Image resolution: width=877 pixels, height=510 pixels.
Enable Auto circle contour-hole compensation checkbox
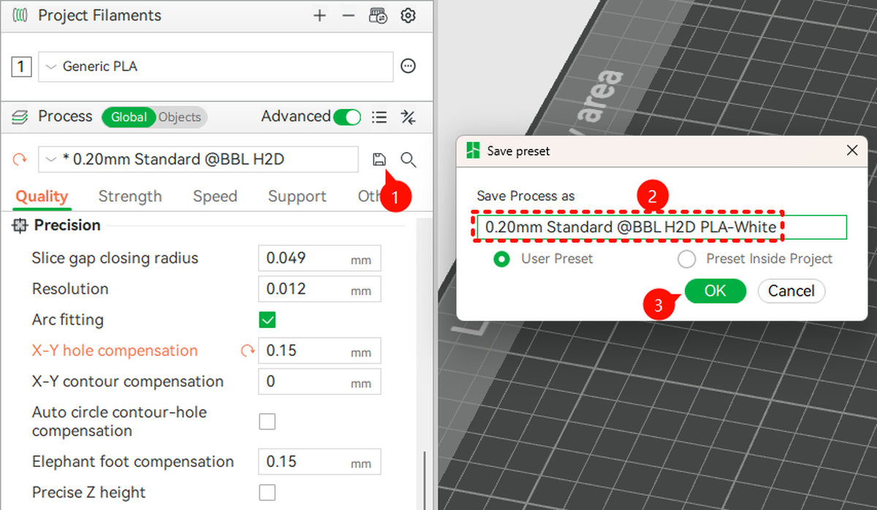267,422
